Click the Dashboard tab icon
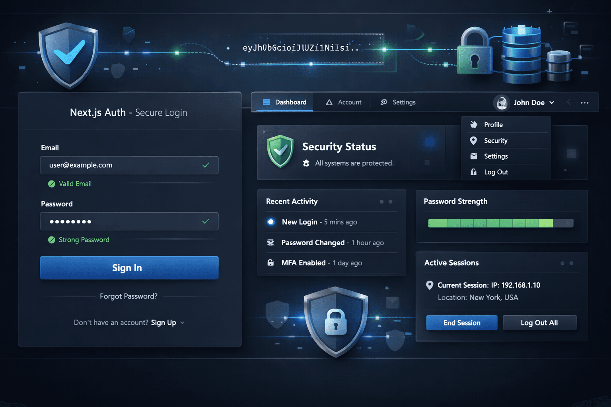The height and width of the screenshot is (407, 611). coord(266,102)
